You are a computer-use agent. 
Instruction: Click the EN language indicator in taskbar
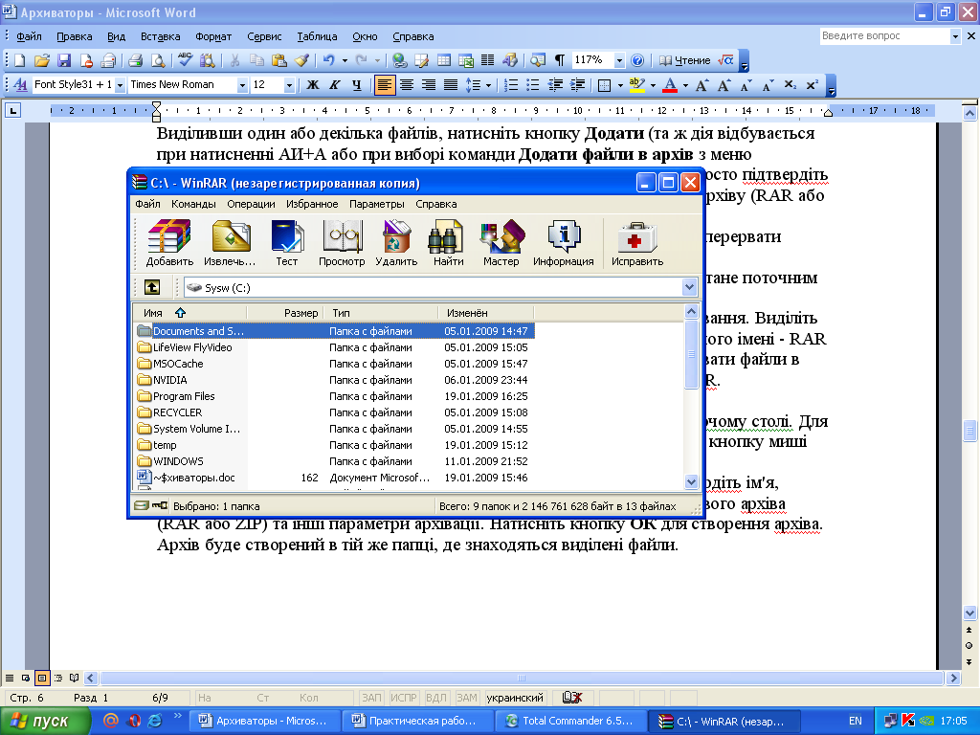click(x=855, y=721)
